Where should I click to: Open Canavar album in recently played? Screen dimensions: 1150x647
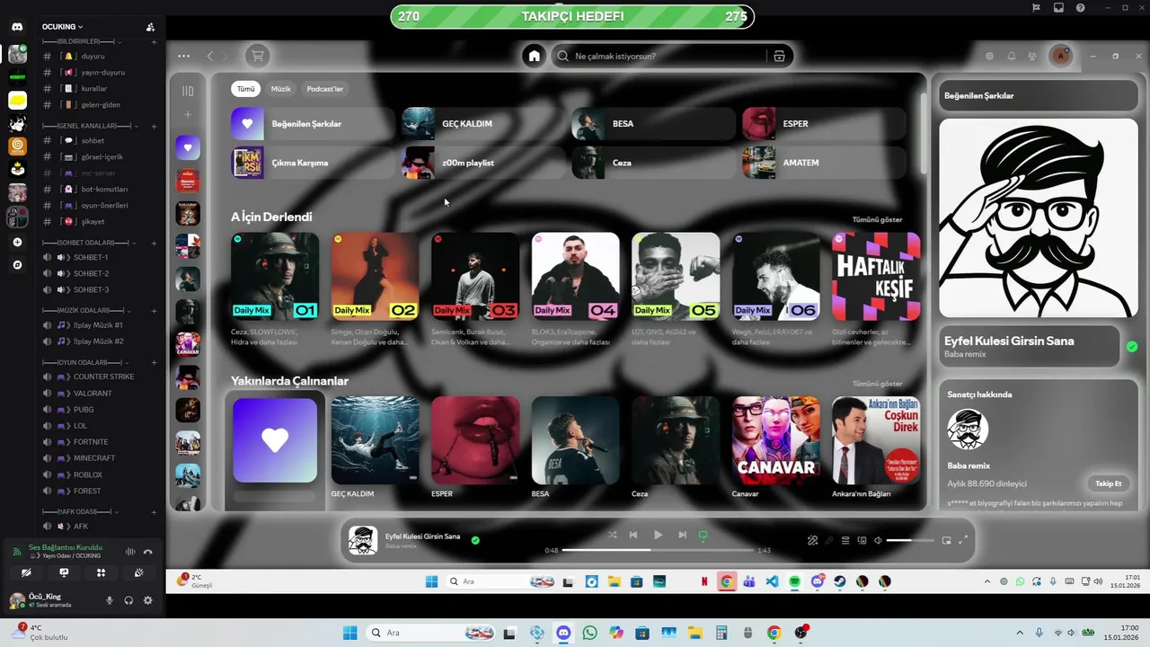(775, 440)
